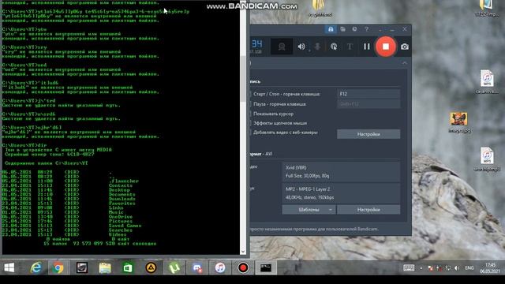The image size is (505, 284).
Task: Toggle the speaker sound icon in Bandicam
Action: [x=301, y=47]
